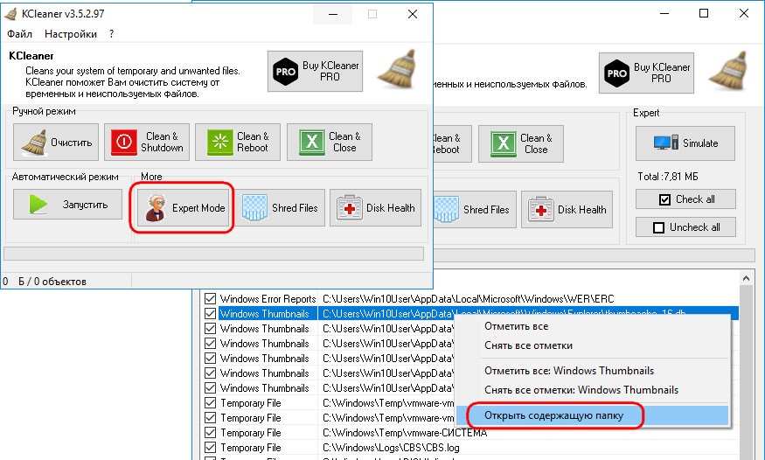Image resolution: width=765 pixels, height=460 pixels.
Task: Open the Файл menu
Action: (19, 33)
